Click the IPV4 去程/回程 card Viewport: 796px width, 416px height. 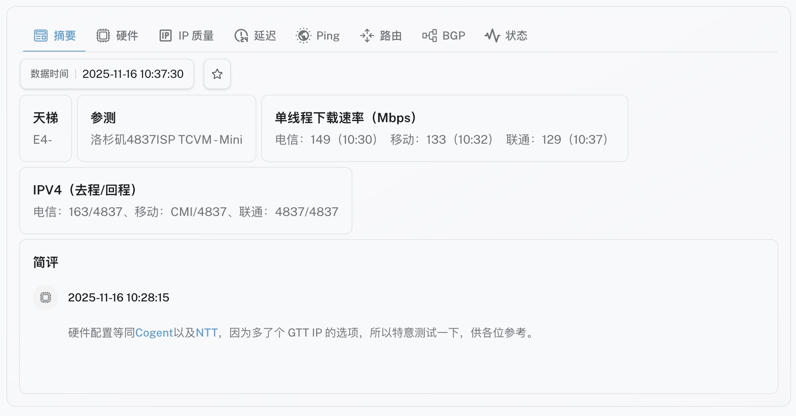[186, 200]
